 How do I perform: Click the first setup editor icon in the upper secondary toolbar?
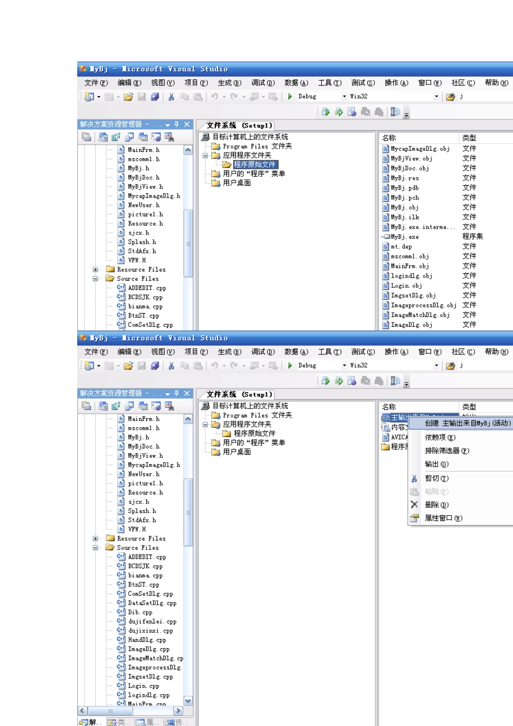pyautogui.click(x=326, y=112)
